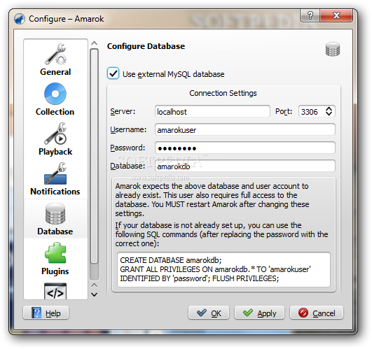Open the General settings page
Viewport: 372px width, 349px height.
pos(55,60)
